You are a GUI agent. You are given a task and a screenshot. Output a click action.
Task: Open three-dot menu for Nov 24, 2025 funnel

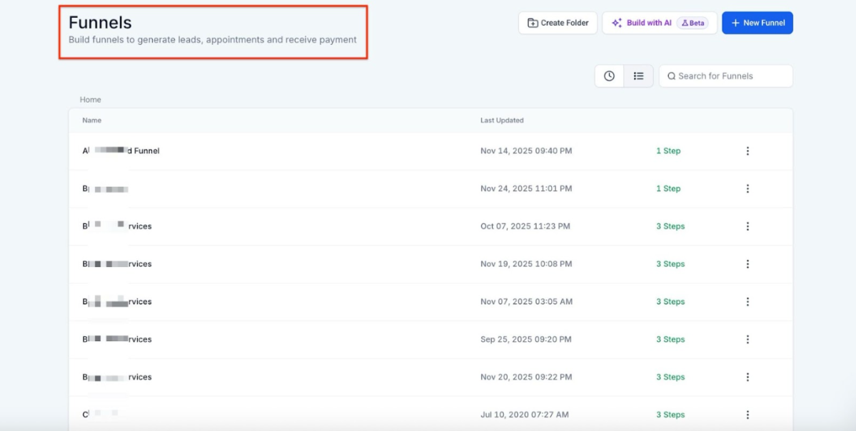pyautogui.click(x=747, y=189)
